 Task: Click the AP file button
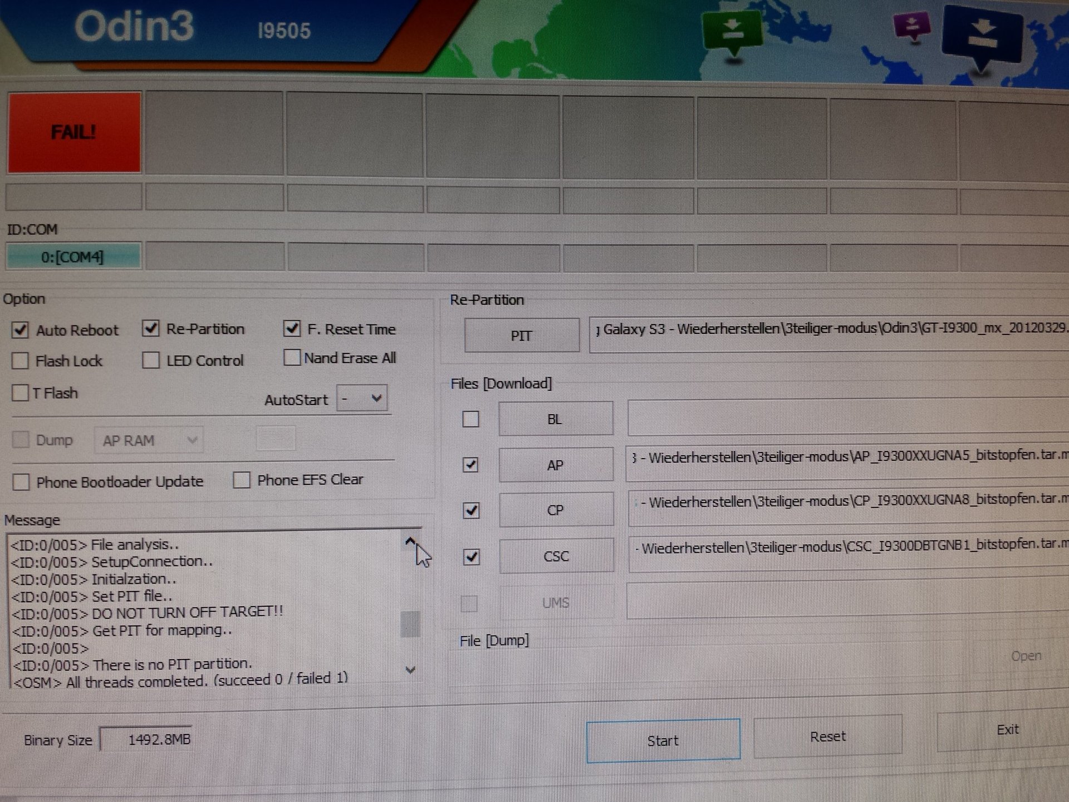tap(556, 465)
